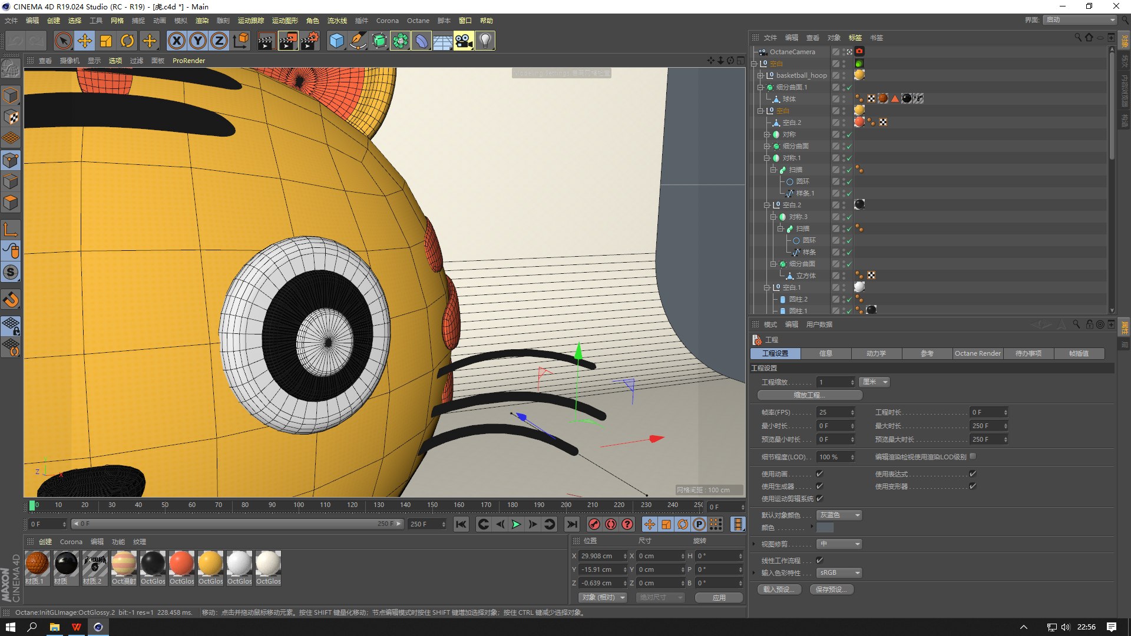The height and width of the screenshot is (636, 1131).
Task: Click the autokeying button
Action: [611, 524]
